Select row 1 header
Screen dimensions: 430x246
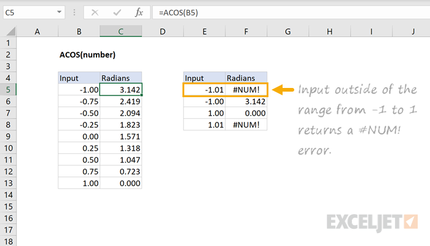pyautogui.click(x=8, y=43)
